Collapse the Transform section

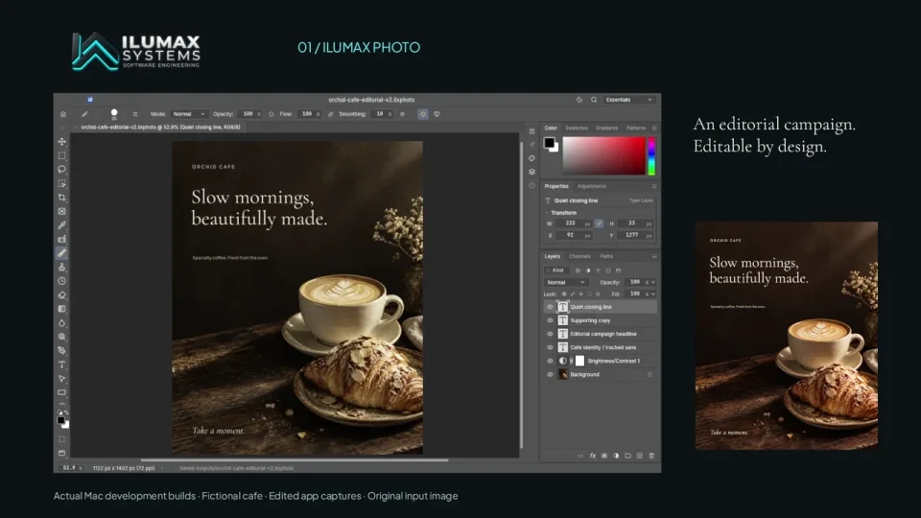547,213
